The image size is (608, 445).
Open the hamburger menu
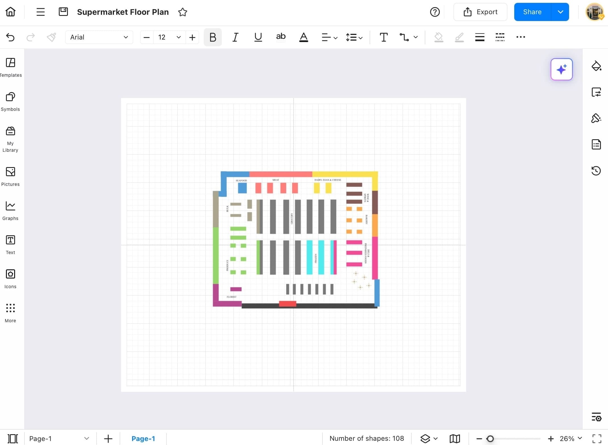40,12
